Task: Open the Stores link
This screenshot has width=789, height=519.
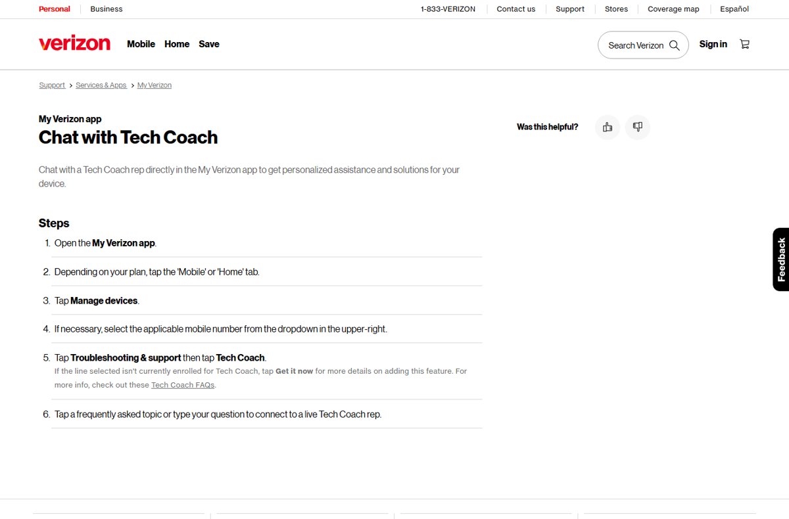Action: point(616,9)
